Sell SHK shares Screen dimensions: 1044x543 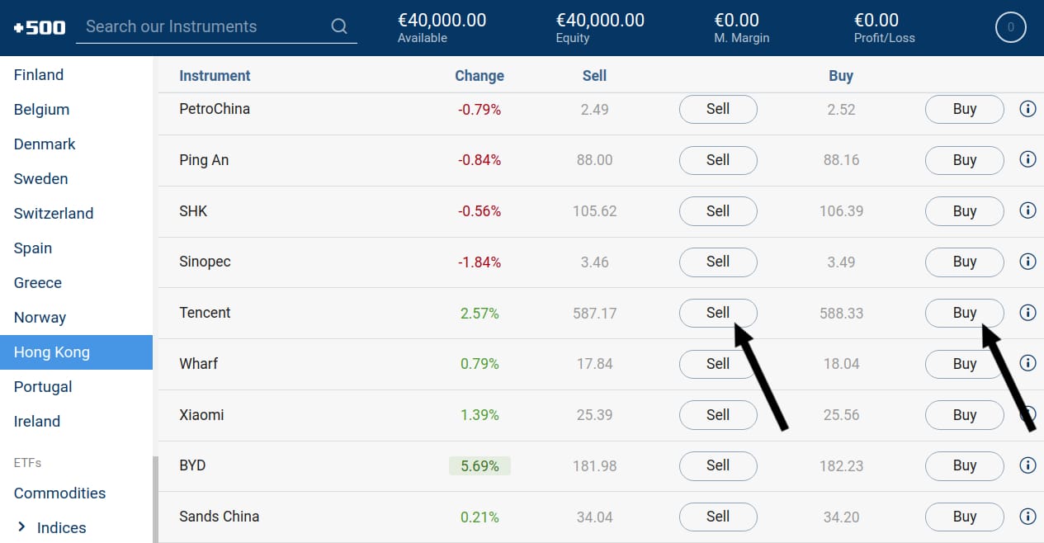[x=718, y=211]
